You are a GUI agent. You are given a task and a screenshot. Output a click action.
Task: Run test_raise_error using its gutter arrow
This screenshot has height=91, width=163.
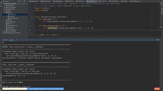pos(32,26)
